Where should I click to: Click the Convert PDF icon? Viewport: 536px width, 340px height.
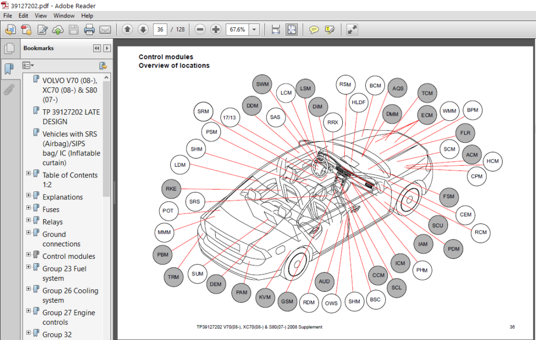point(26,30)
